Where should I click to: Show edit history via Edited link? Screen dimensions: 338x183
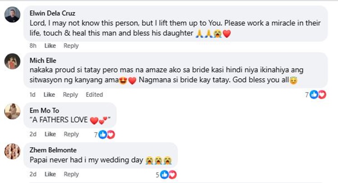(95, 95)
